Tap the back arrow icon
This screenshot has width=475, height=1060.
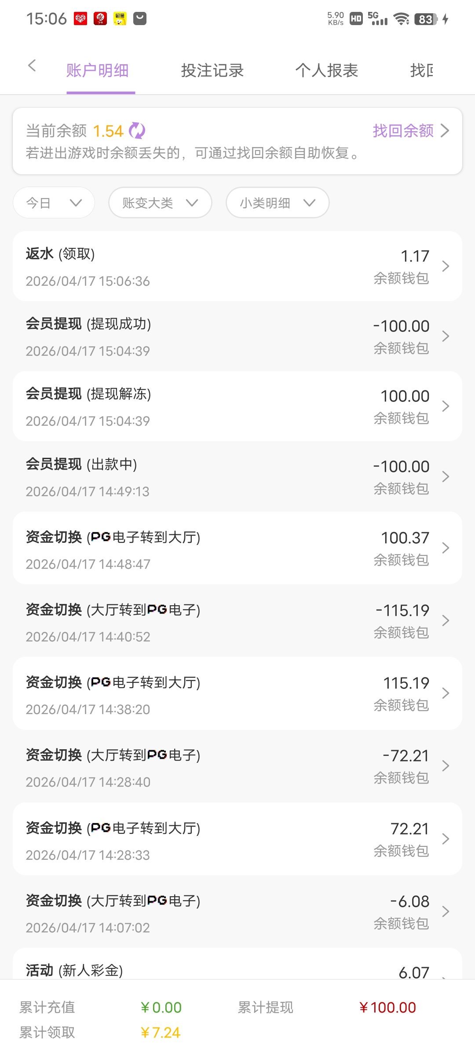click(32, 66)
